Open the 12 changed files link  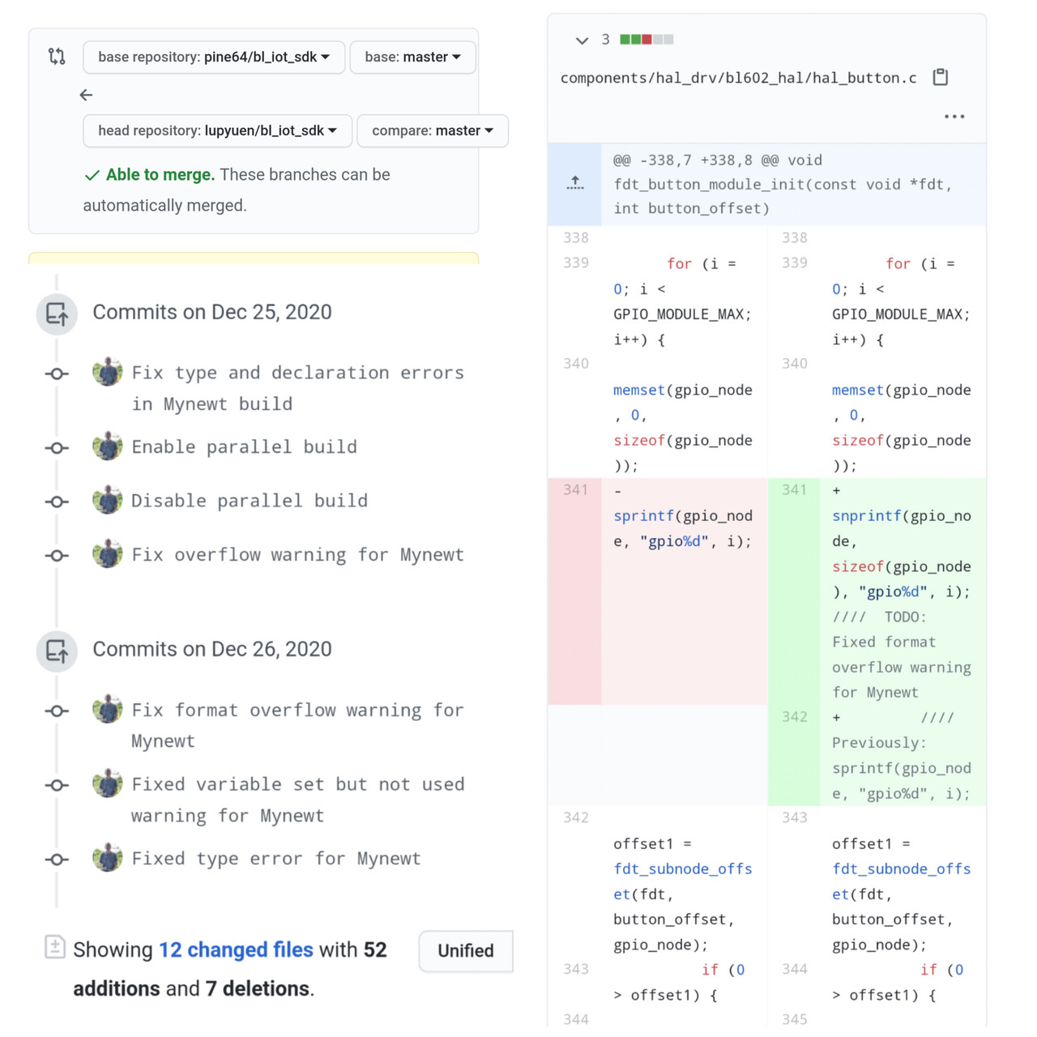point(236,950)
